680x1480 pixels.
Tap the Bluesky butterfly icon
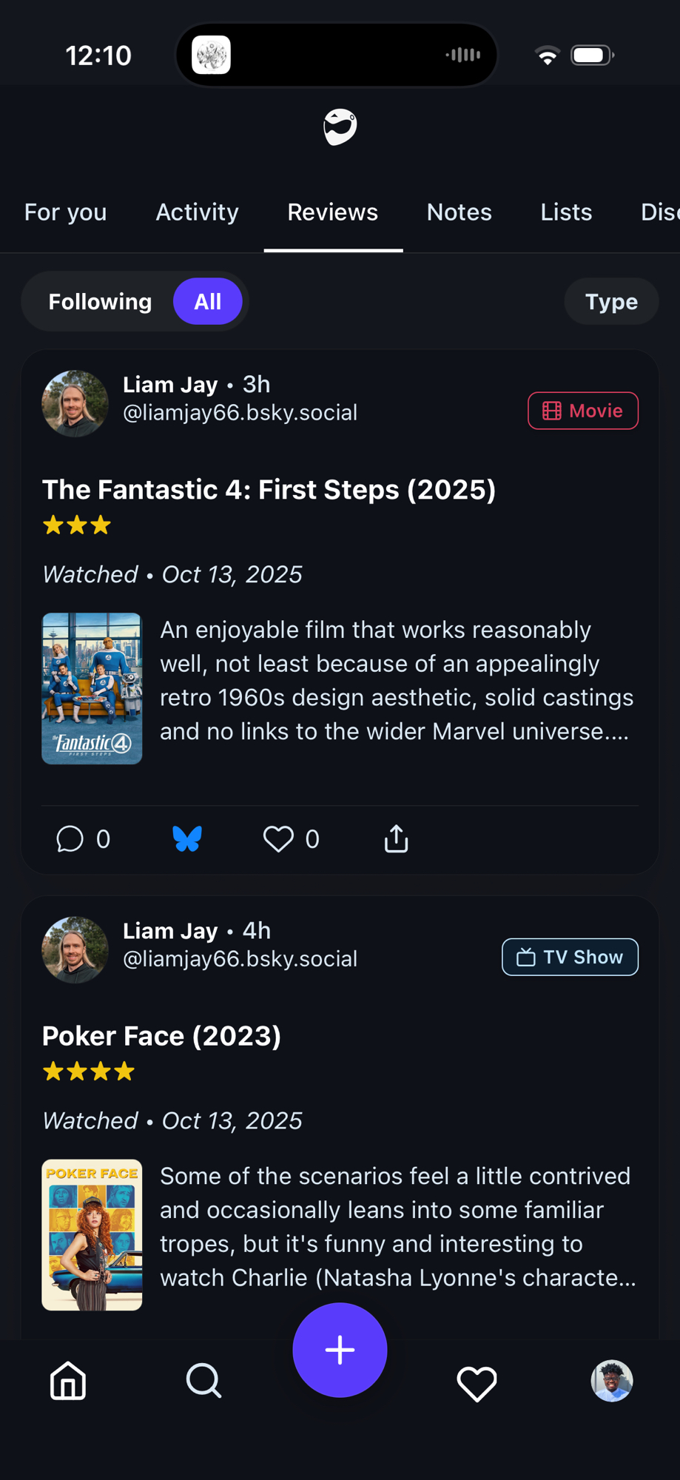(187, 839)
